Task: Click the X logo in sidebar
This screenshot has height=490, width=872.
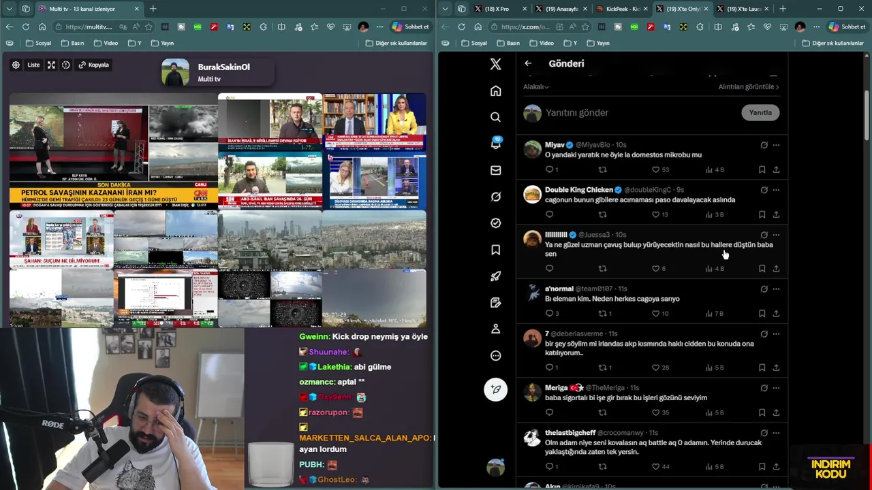Action: point(495,64)
